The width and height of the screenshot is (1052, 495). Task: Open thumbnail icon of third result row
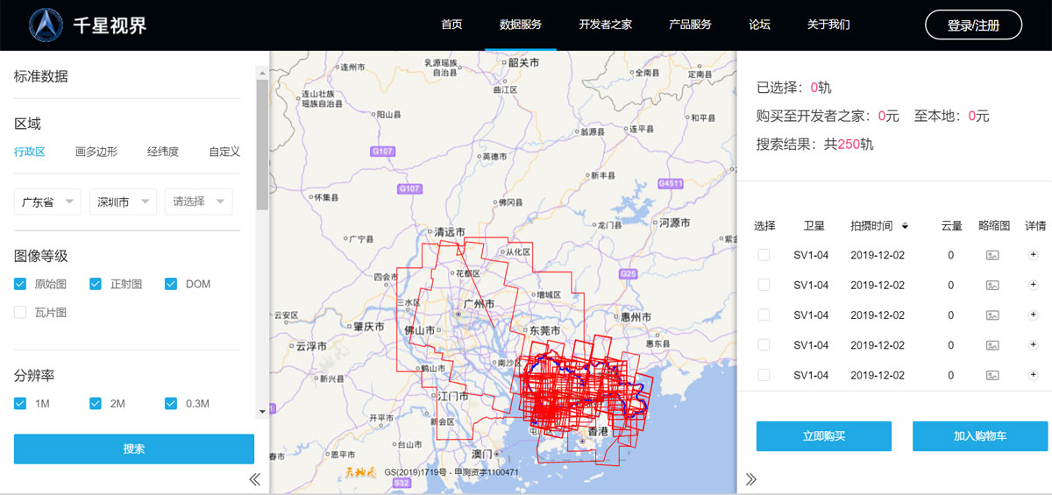click(992, 315)
